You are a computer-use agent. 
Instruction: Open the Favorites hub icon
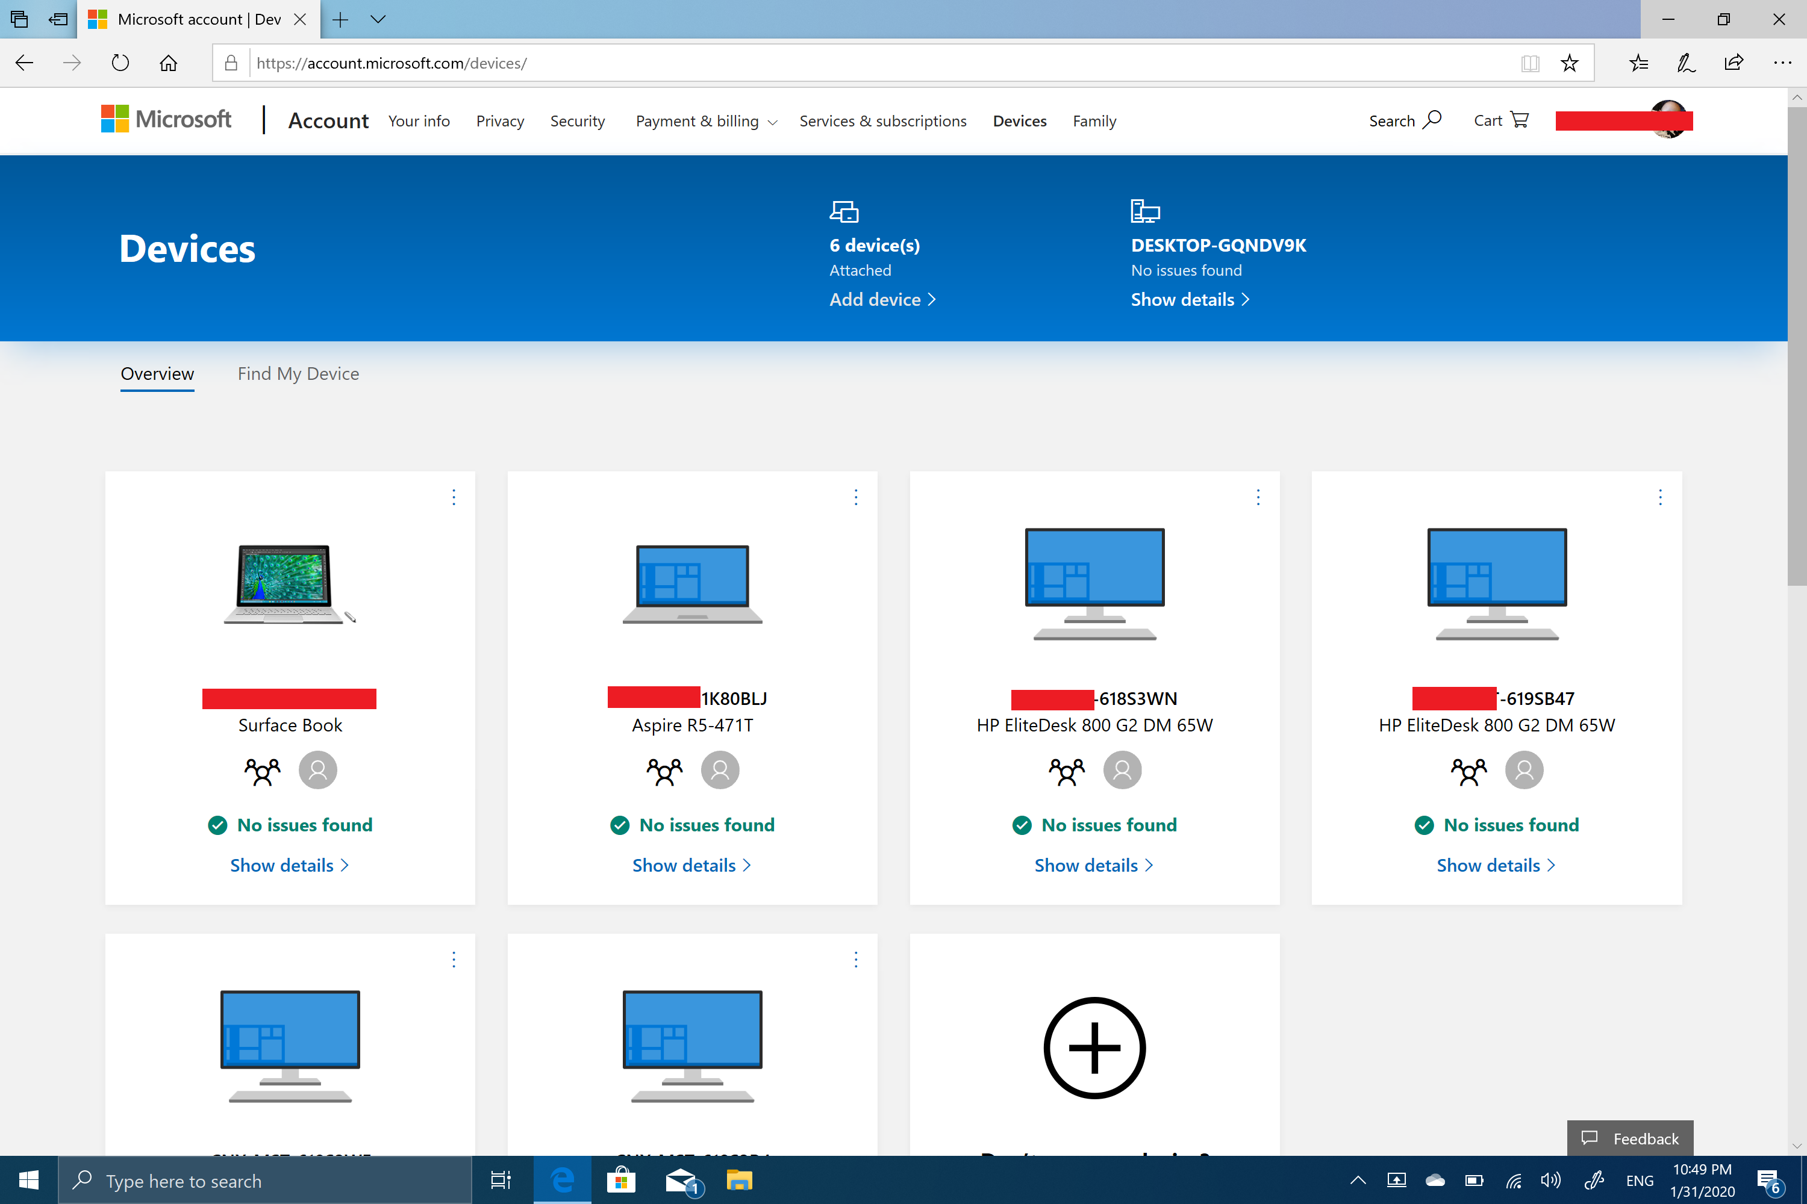coord(1639,63)
